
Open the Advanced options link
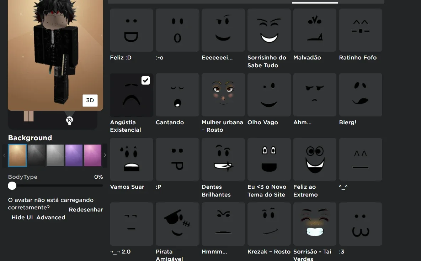point(51,218)
